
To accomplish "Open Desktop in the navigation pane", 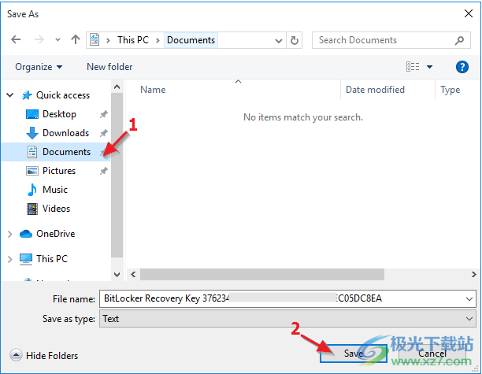I will [x=59, y=114].
